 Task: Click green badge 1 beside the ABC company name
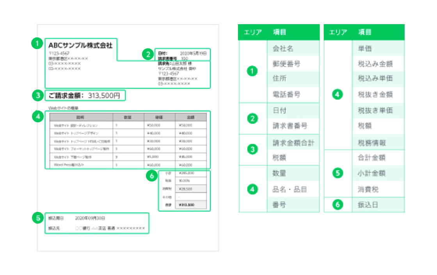pos(36,44)
